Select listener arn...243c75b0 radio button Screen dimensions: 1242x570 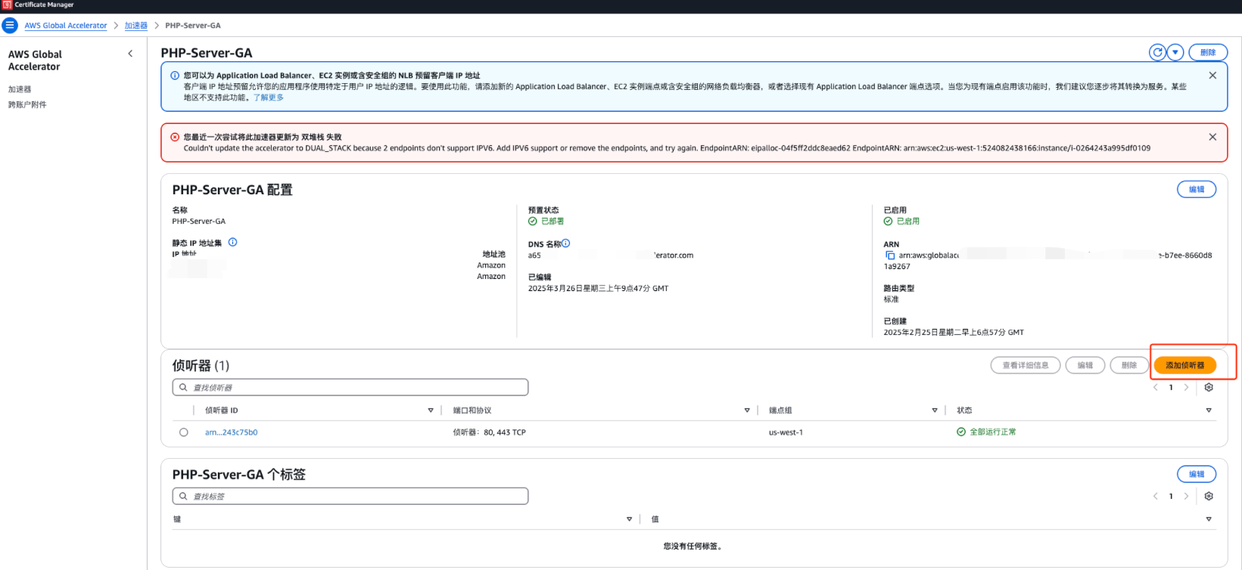coord(184,432)
